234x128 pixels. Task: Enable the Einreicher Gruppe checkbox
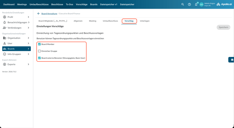pos(39,51)
